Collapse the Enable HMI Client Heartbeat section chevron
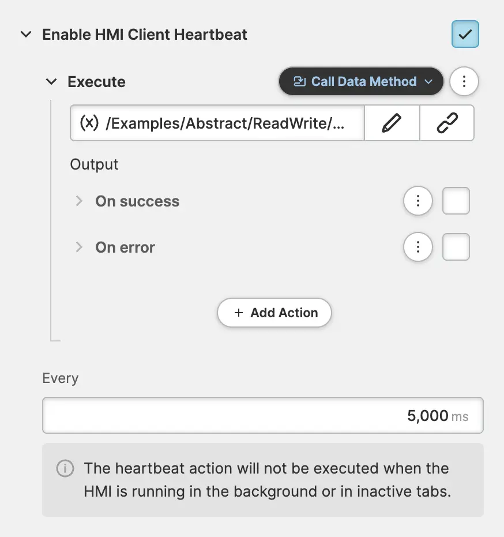Image resolution: width=504 pixels, height=537 pixels. point(26,35)
